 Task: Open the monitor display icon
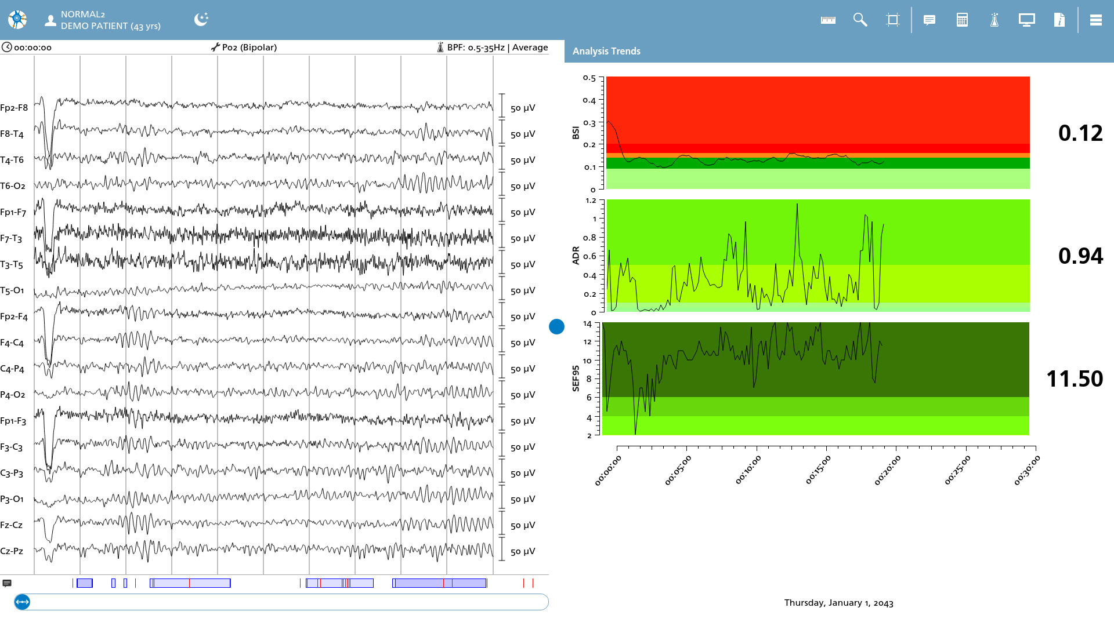(1027, 20)
